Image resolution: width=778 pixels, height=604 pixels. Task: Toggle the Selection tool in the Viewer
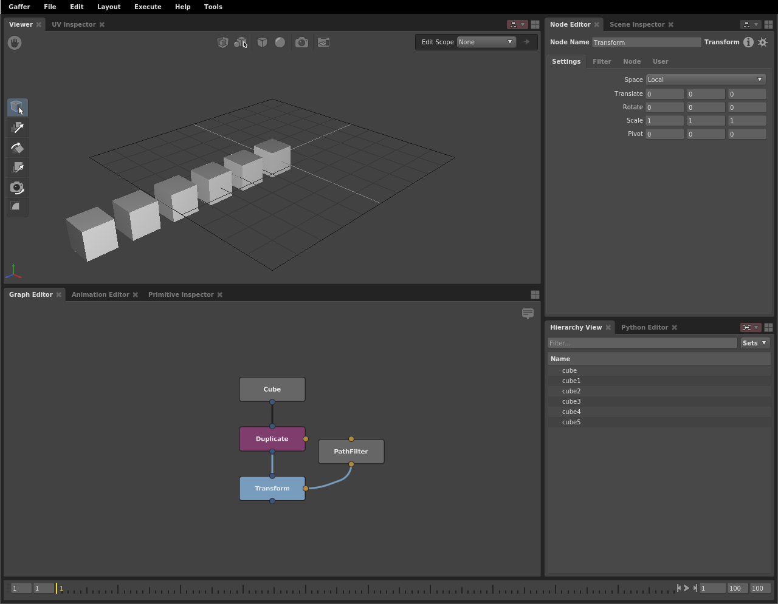click(18, 107)
